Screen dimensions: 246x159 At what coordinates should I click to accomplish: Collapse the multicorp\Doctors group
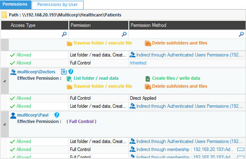click(4, 81)
